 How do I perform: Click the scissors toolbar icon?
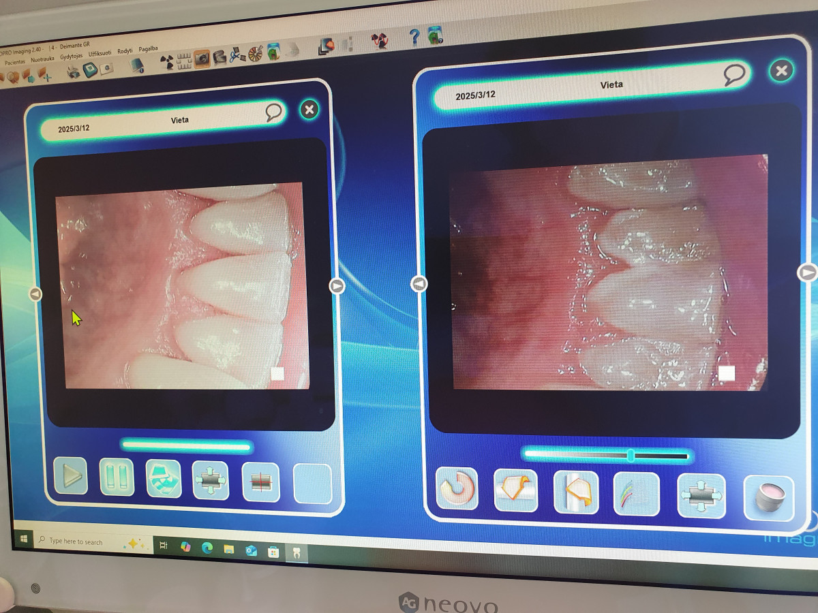pos(237,55)
